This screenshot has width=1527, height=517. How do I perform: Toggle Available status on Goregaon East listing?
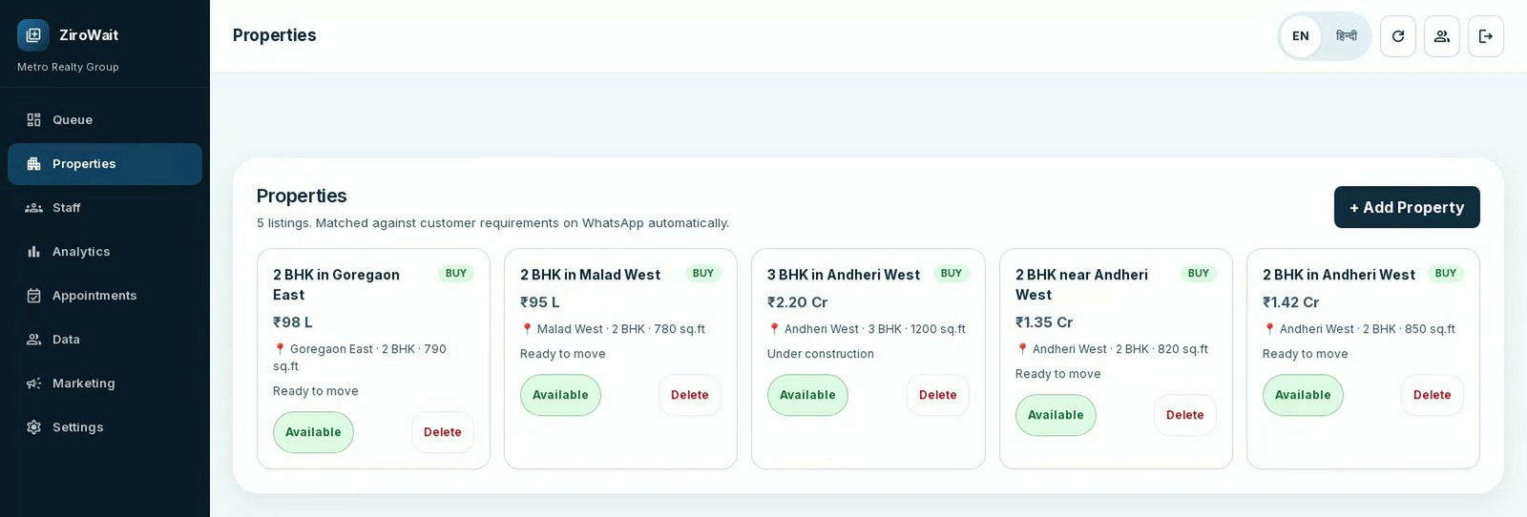(x=313, y=432)
